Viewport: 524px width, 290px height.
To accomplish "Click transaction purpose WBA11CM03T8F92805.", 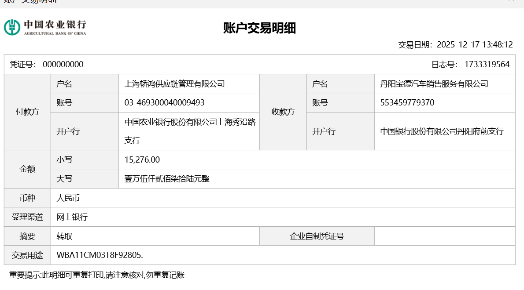I will pyautogui.click(x=100, y=255).
